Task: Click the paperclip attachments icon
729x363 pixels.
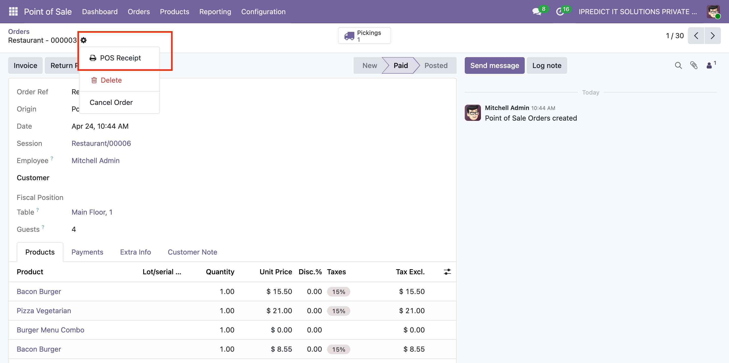Action: 694,65
